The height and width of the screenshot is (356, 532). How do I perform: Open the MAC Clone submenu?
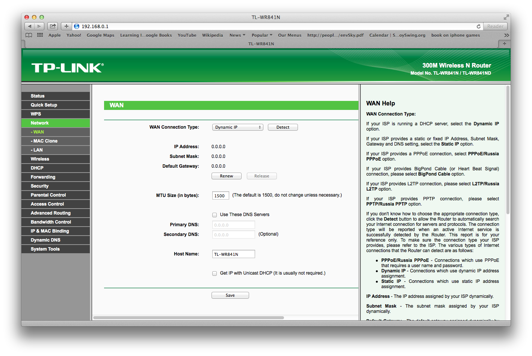click(56, 141)
